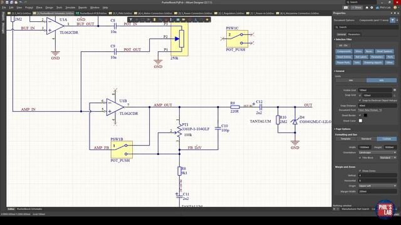Toggle the Show Zones checkbox
This screenshot has height=225, width=401.
[x=360, y=171]
